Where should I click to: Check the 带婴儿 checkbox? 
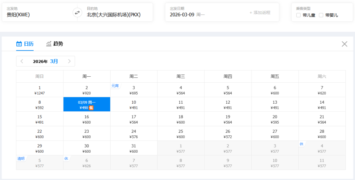pyautogui.click(x=321, y=15)
